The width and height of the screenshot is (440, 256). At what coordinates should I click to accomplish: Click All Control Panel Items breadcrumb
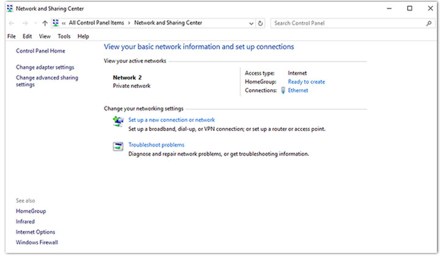(96, 23)
